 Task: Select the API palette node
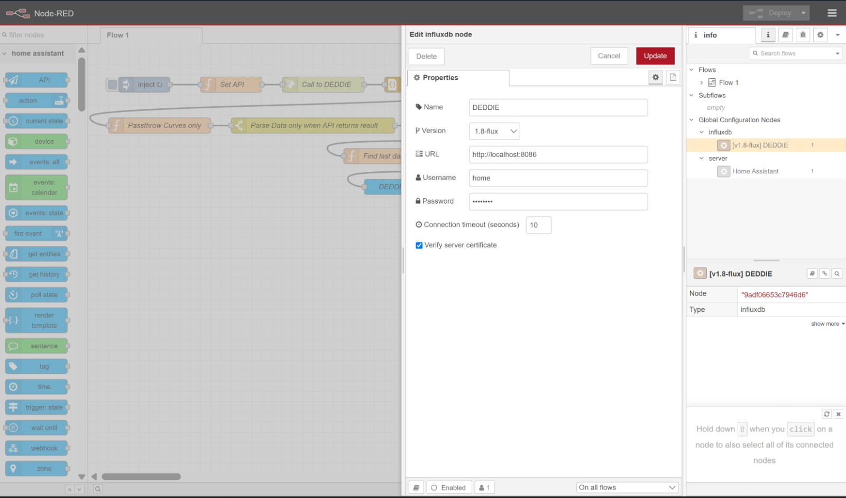coord(36,80)
